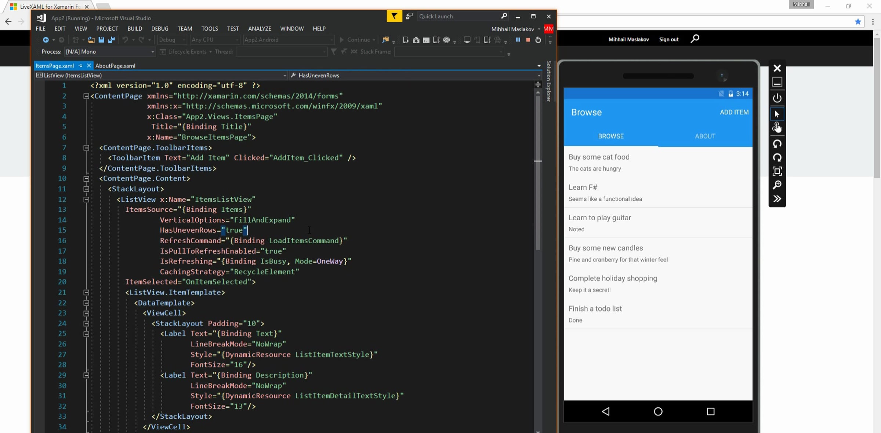This screenshot has height=433, width=881.
Task: Collapse the StackLayout at line 11
Action: coord(86,189)
